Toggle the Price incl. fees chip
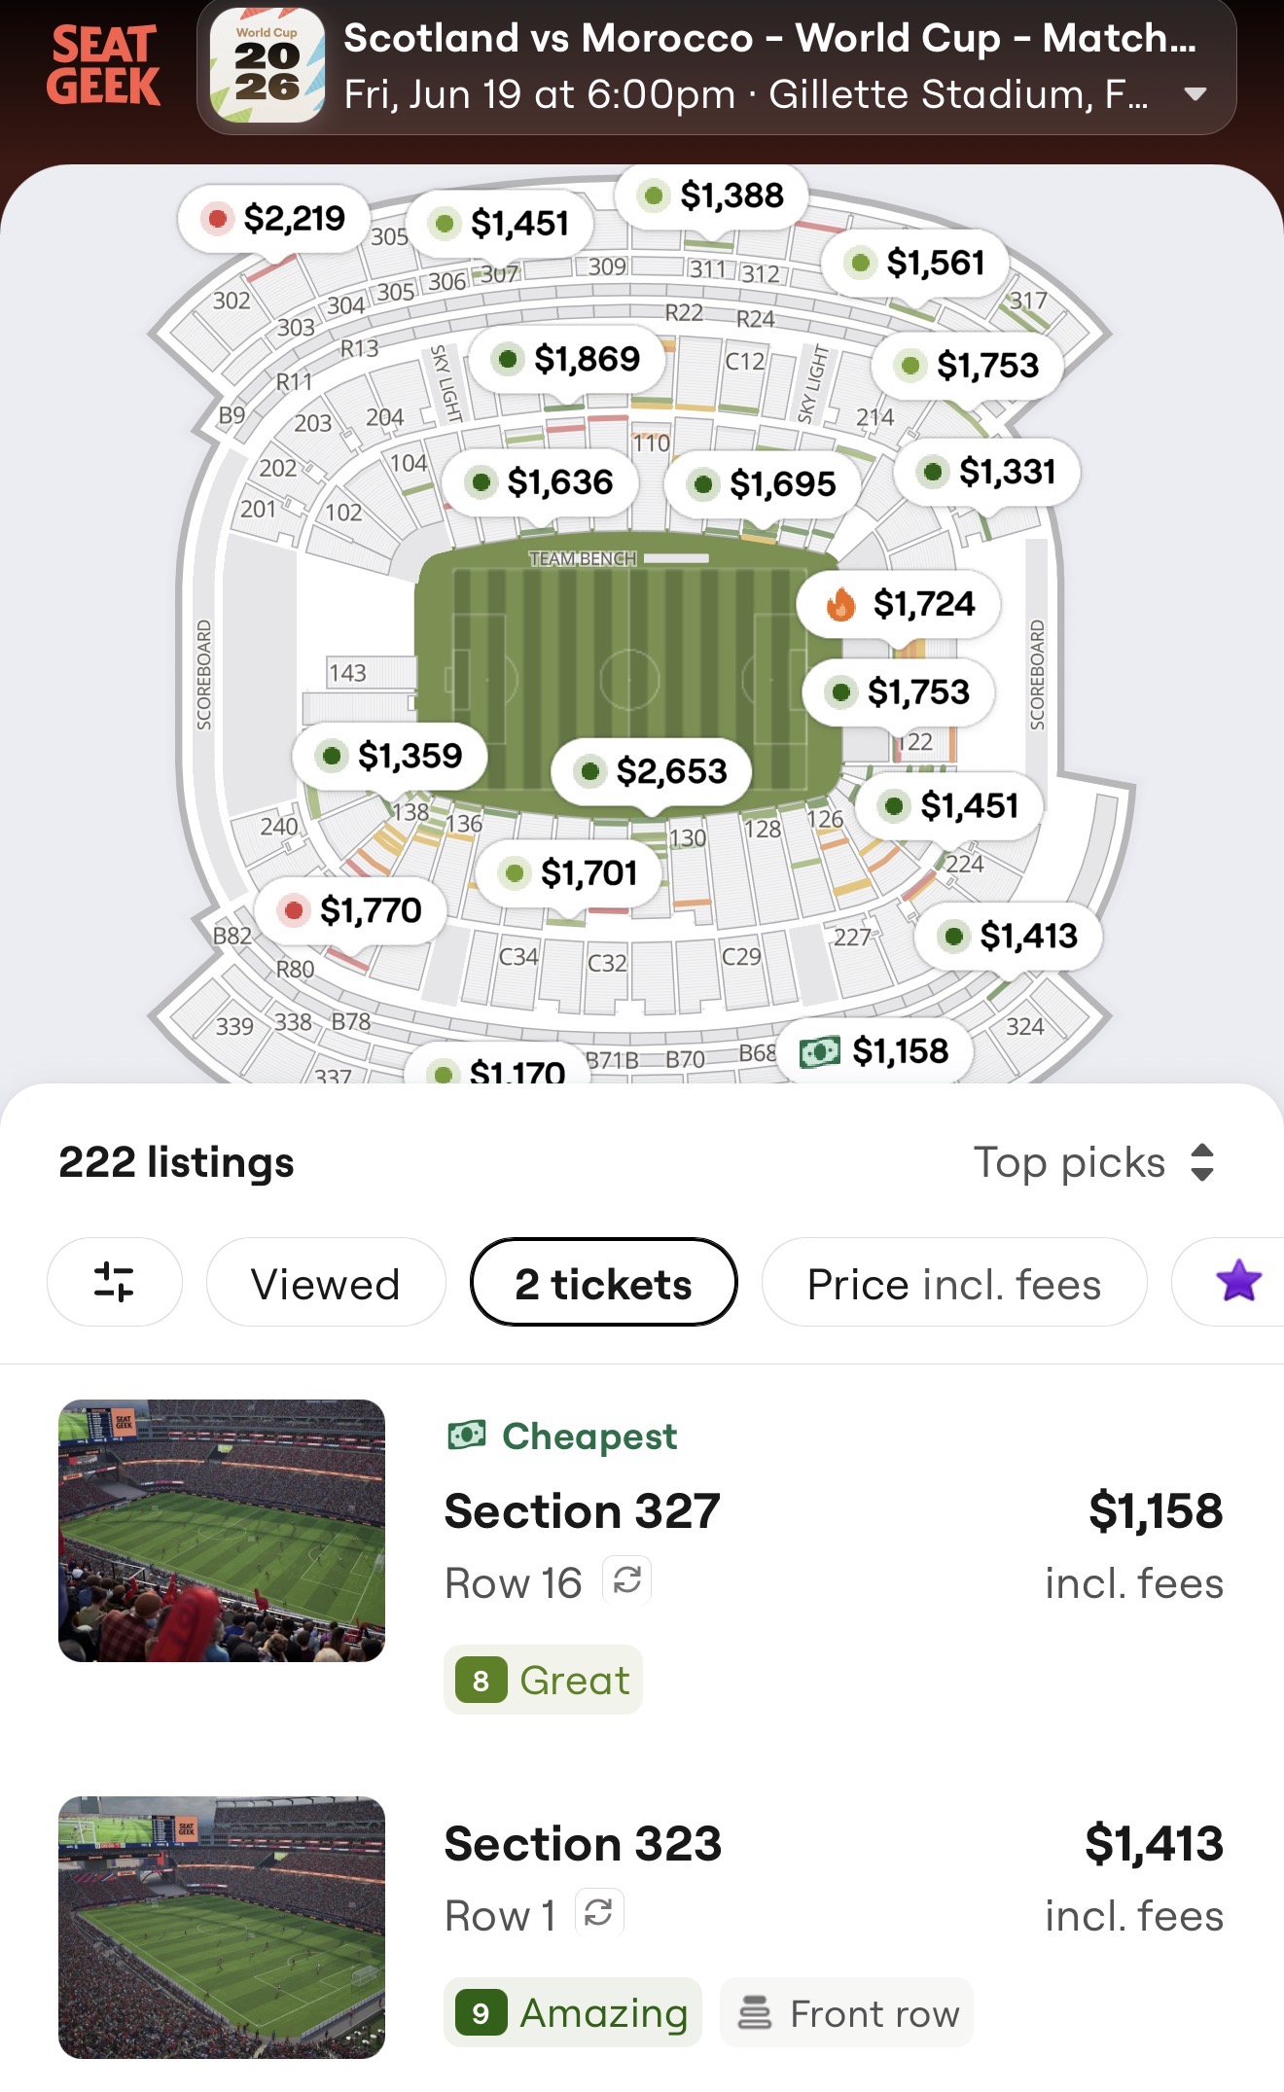Viewport: 1284px width, 2092px height. (954, 1282)
